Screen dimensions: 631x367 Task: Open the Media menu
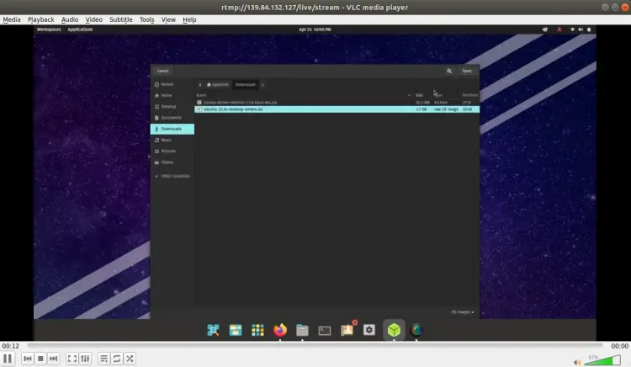tap(11, 19)
